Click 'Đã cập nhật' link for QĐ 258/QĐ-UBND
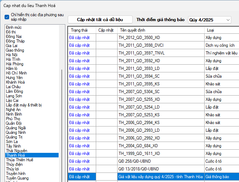239x182 pixels. coord(79,161)
